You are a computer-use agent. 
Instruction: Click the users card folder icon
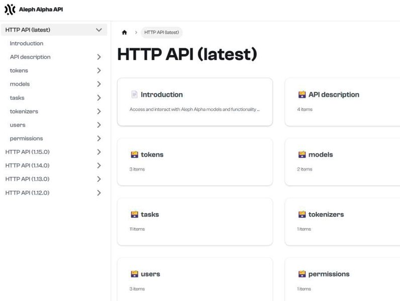134,274
